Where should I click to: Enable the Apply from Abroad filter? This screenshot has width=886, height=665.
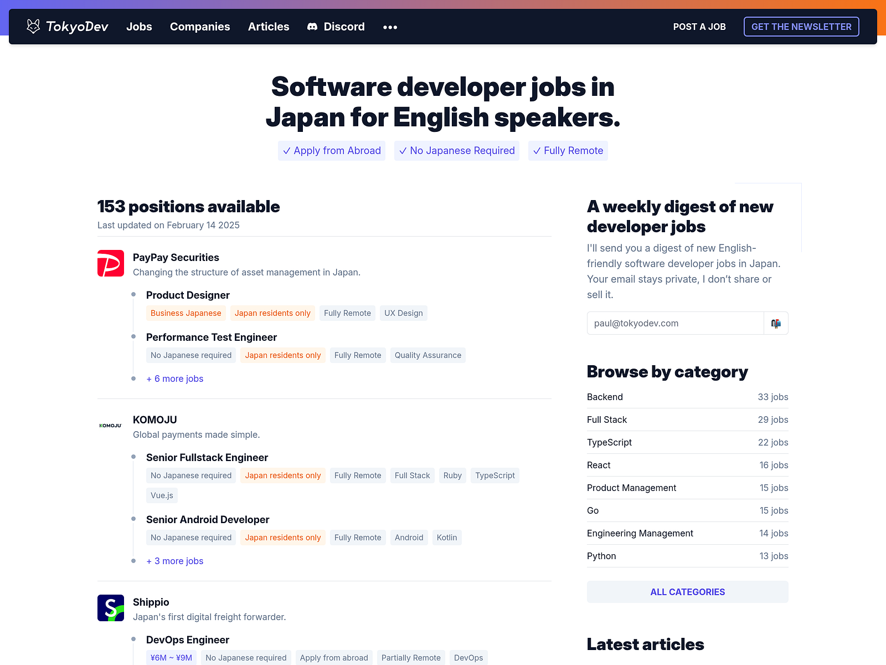click(x=331, y=150)
